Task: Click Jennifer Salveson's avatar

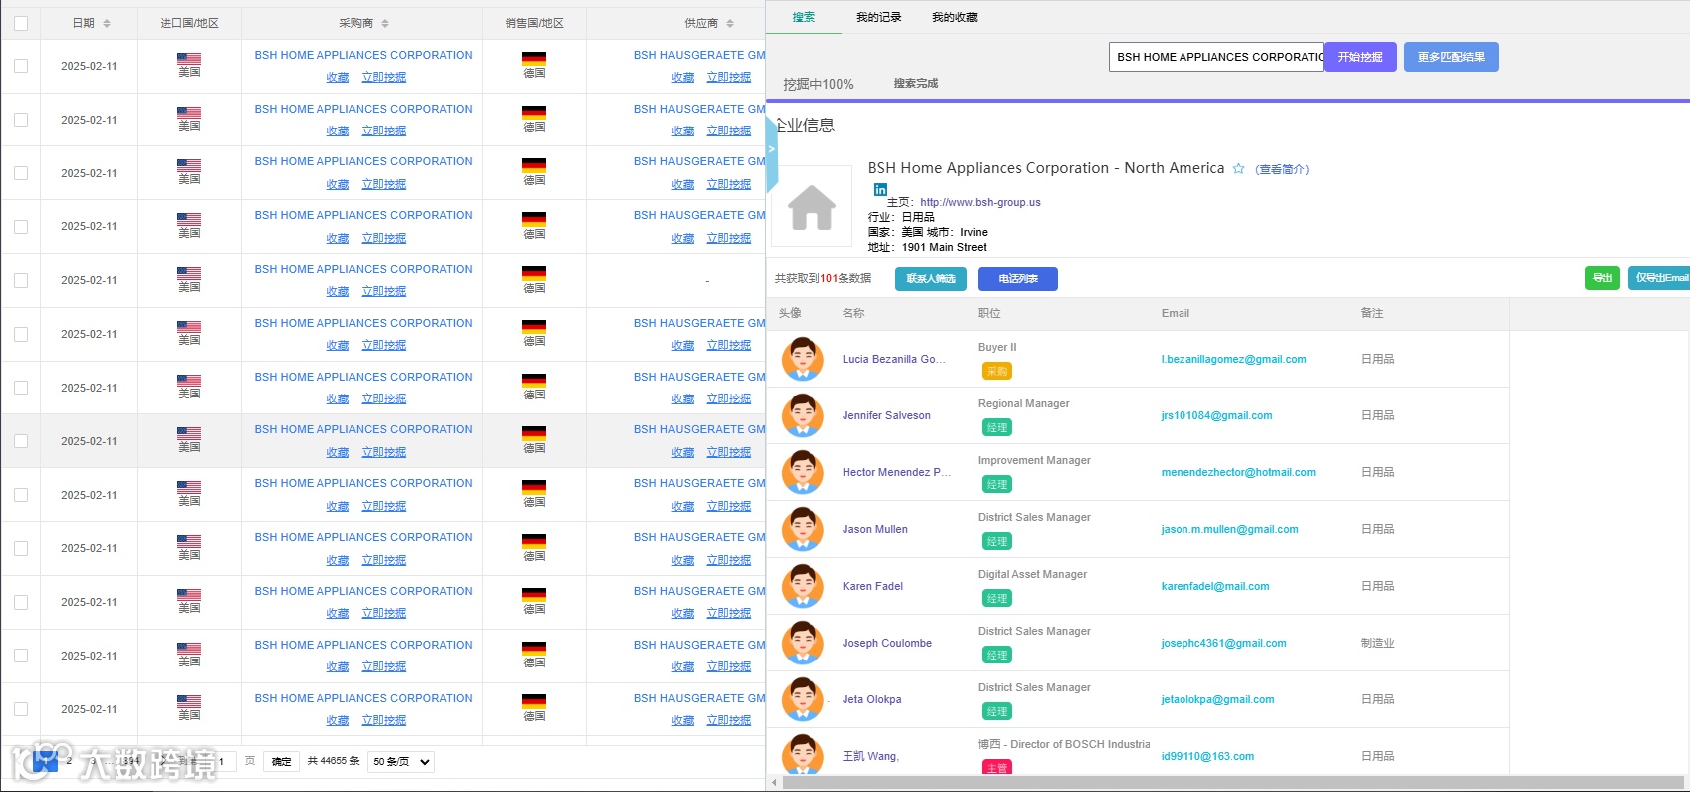Action: [x=802, y=415]
